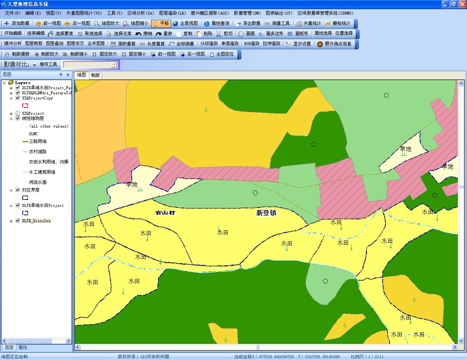Click the 剪切 cut toolbar item
This screenshot has width=467, height=360.
click(228, 33)
